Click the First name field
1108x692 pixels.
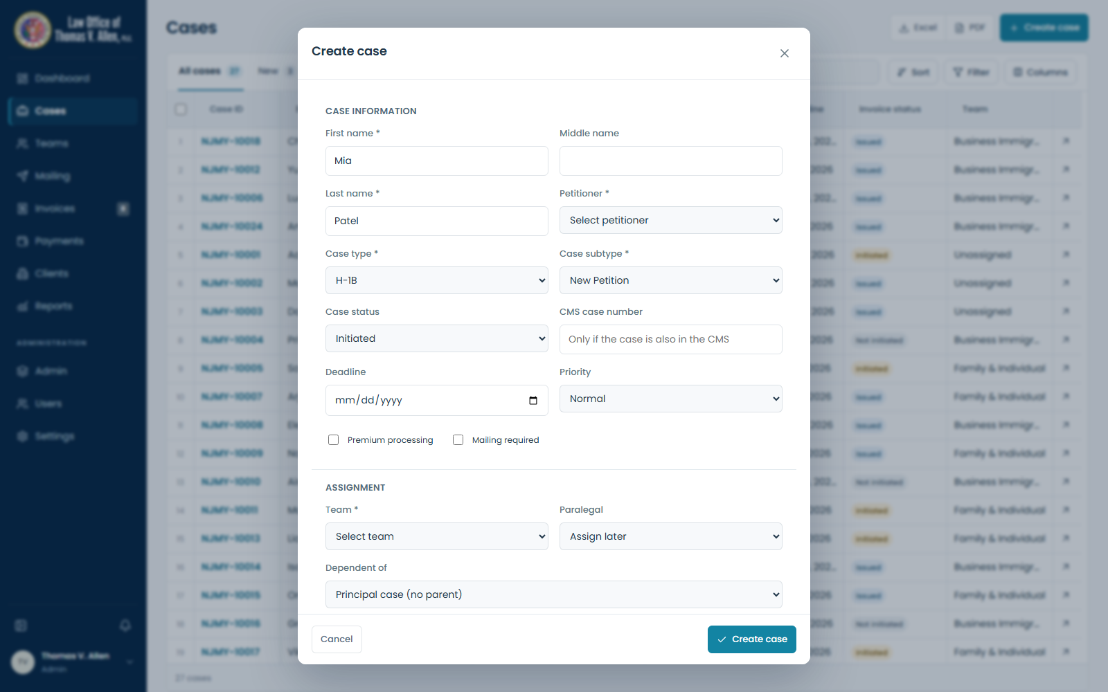tap(437, 161)
